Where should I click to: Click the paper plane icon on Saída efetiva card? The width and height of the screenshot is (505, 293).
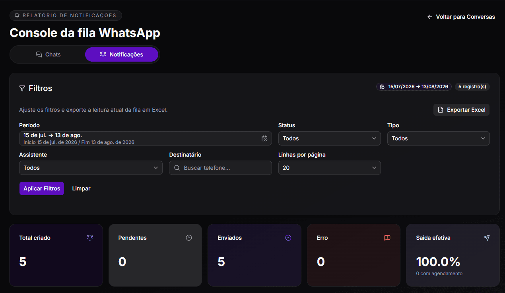[x=487, y=238]
